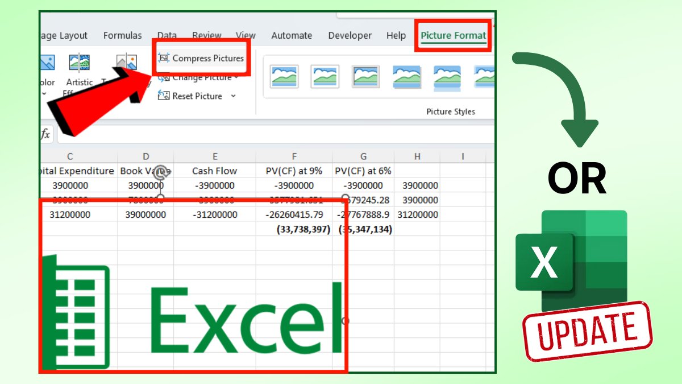
Task: Expand the Reset Picture dropdown arrow
Action: tap(233, 96)
